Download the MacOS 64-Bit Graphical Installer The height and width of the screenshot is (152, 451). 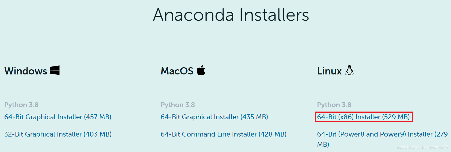214,117
